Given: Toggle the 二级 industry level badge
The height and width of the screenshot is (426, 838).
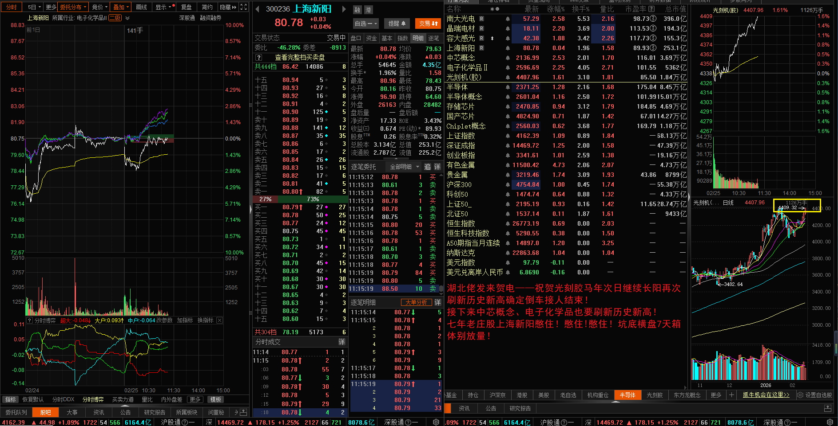Looking at the screenshot, I should pos(115,18).
